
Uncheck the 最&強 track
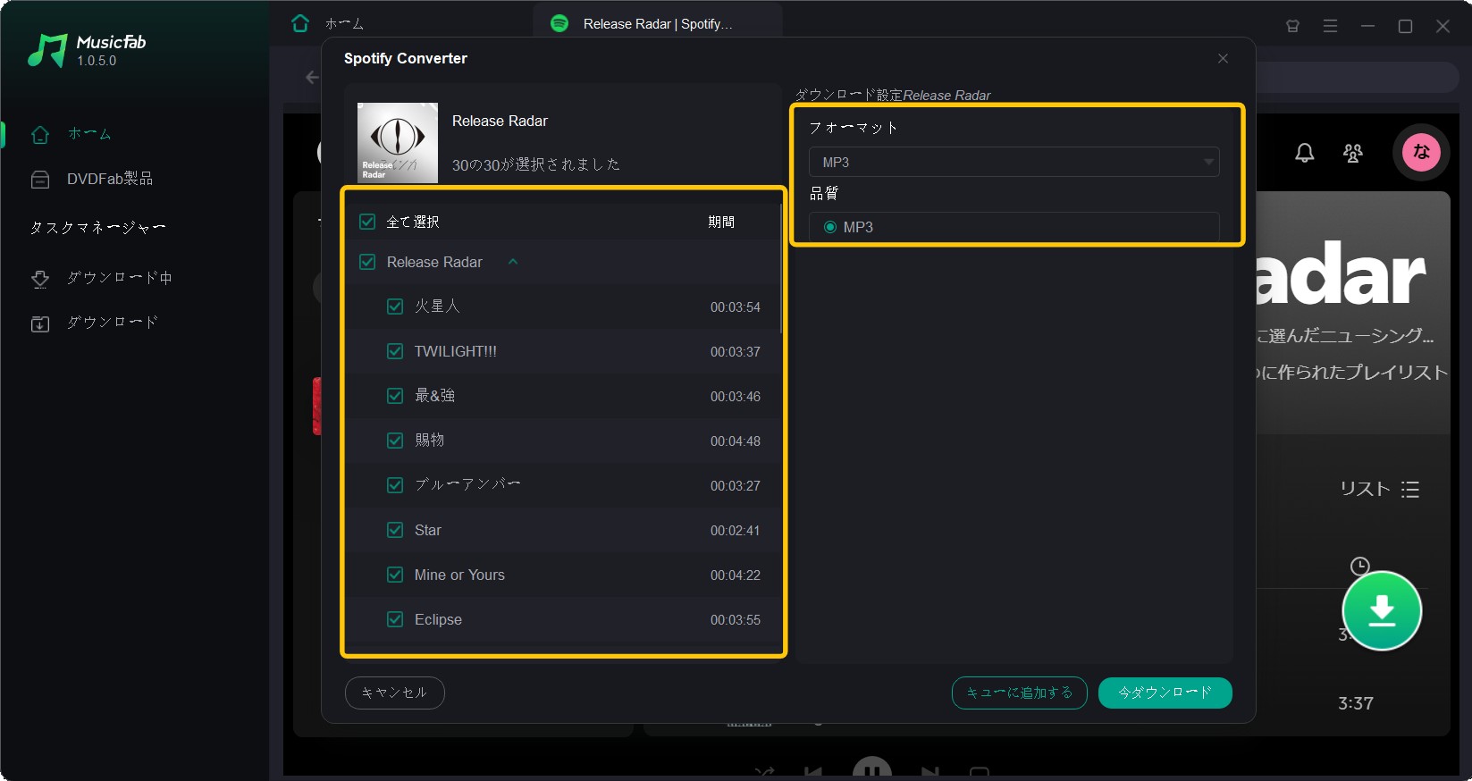point(395,396)
